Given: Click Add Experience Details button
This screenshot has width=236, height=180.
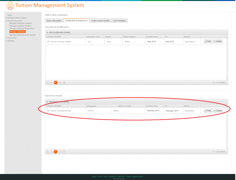Looking at the screenshot, I should click(58, 102).
